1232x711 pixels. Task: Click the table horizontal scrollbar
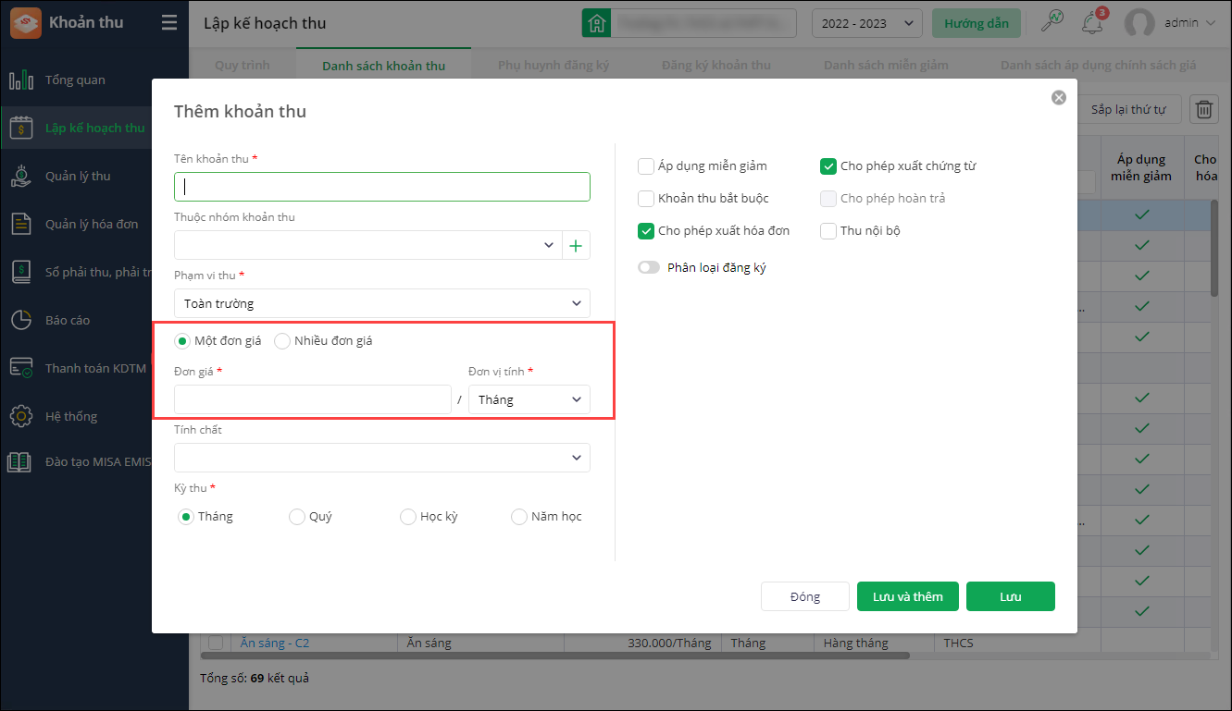555,656
